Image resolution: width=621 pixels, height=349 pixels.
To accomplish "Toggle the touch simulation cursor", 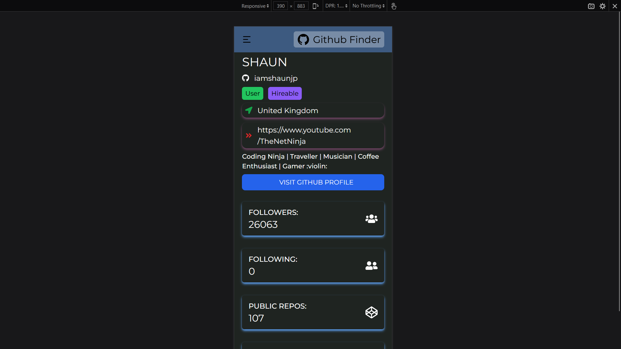I will [x=394, y=6].
